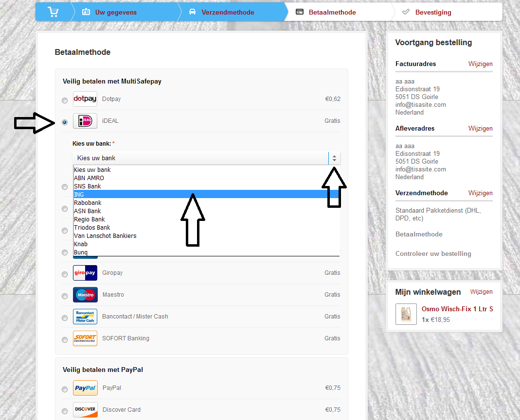Screen dimensions: 520x420
Task: Open the shopping cart step icon
Action: point(53,12)
